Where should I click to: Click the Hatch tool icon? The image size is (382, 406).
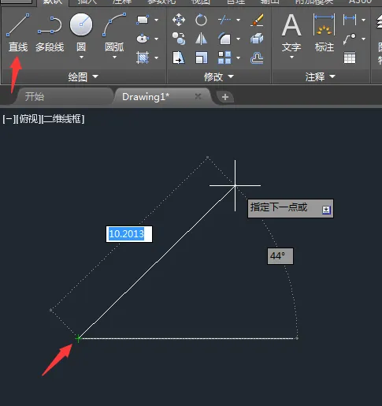143,58
